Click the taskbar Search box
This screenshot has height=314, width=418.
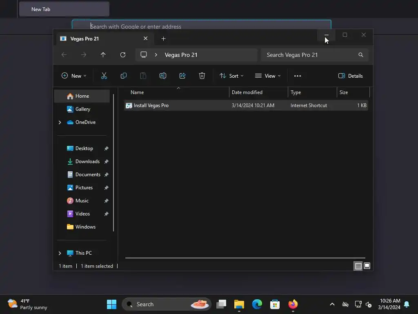point(167,304)
